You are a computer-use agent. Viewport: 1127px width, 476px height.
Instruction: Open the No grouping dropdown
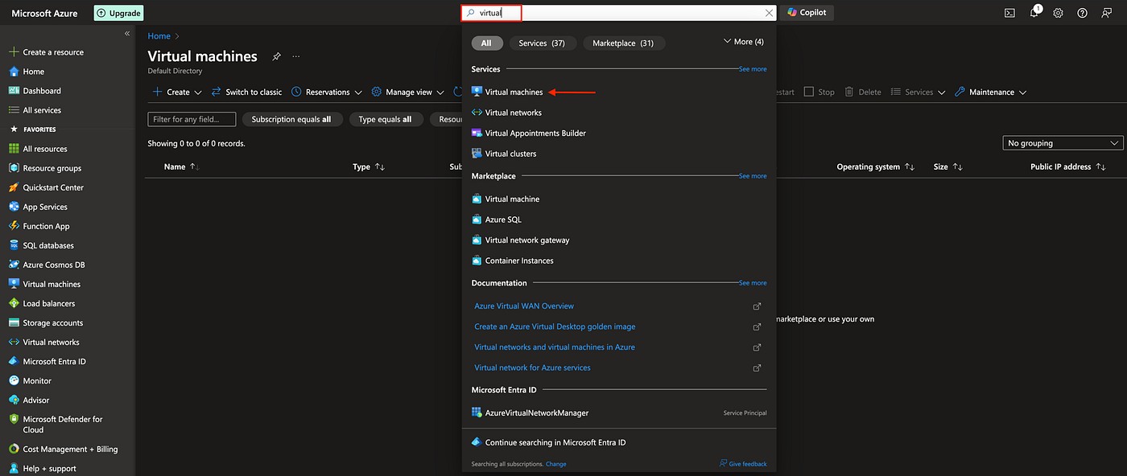click(1063, 143)
